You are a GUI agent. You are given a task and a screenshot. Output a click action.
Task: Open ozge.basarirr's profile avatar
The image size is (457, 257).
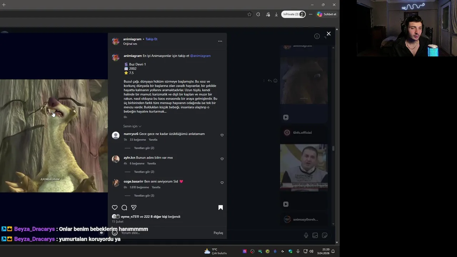click(x=116, y=183)
